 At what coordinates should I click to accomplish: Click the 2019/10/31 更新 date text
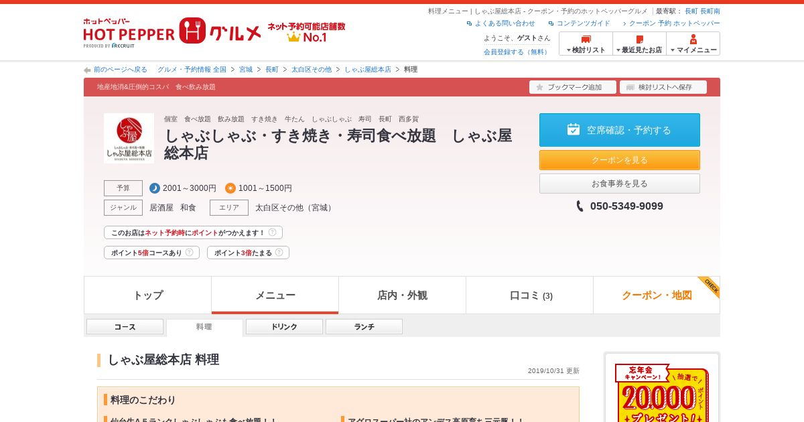[553, 371]
